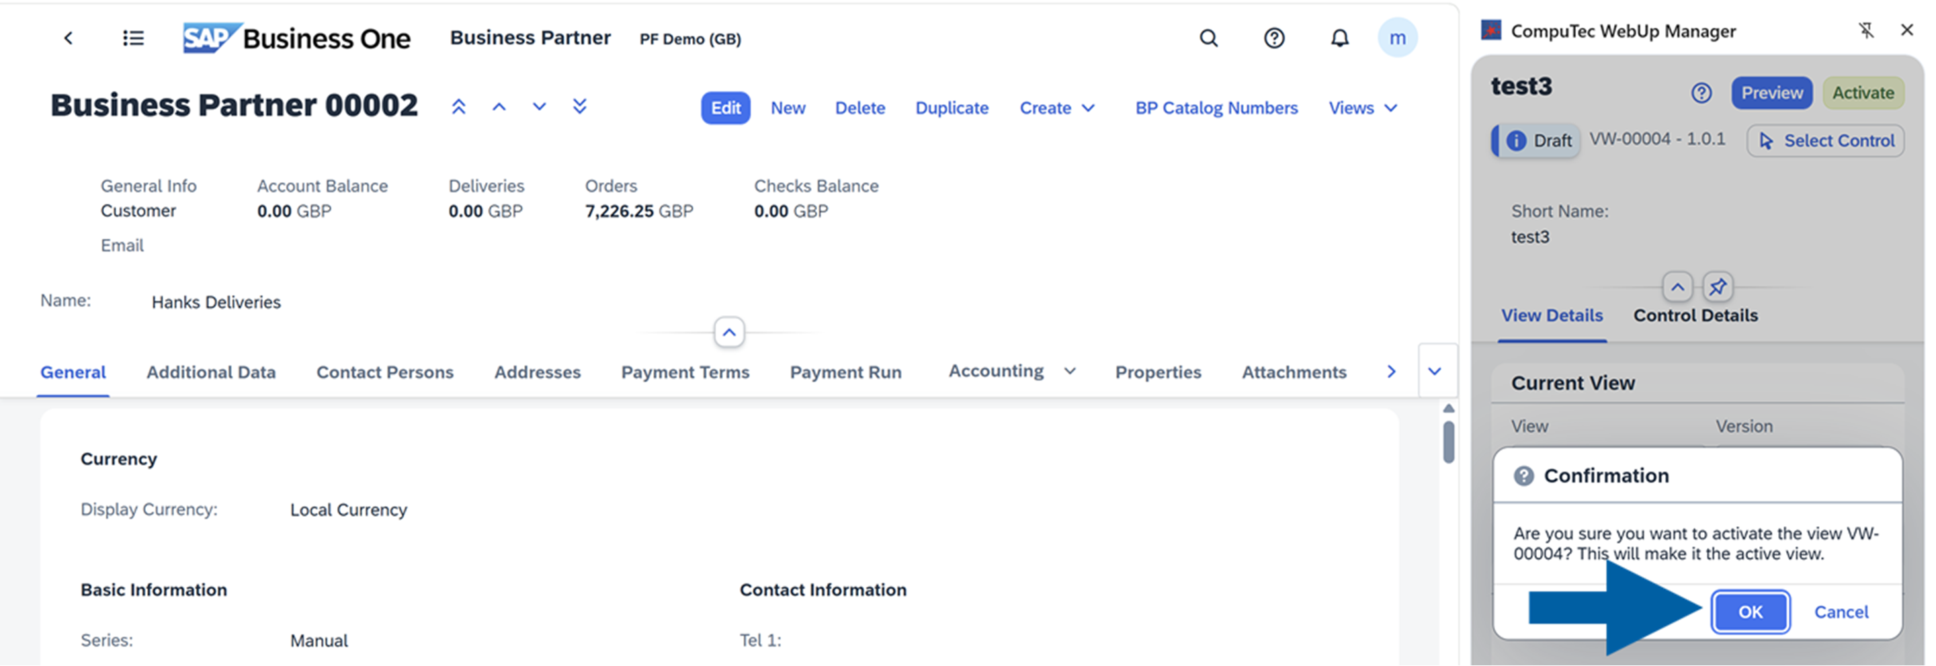Open the notifications bell
The width and height of the screenshot is (1936, 666).
coord(1339,38)
